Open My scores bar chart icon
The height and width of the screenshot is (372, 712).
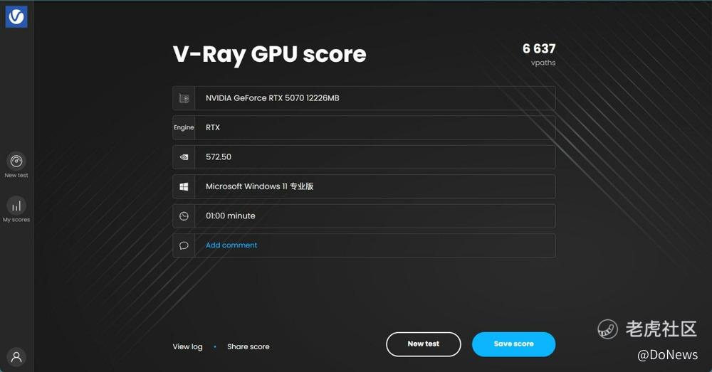(16, 206)
